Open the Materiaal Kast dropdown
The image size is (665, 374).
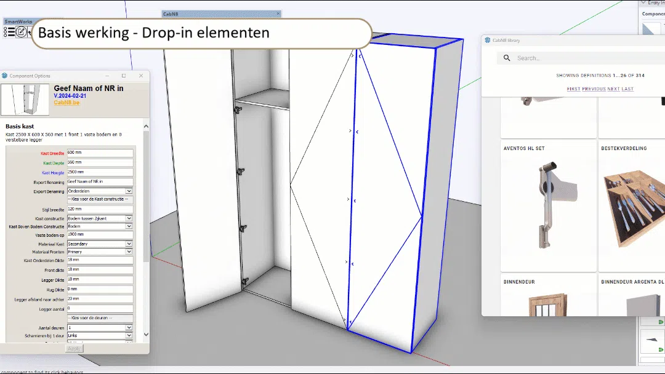pos(100,244)
